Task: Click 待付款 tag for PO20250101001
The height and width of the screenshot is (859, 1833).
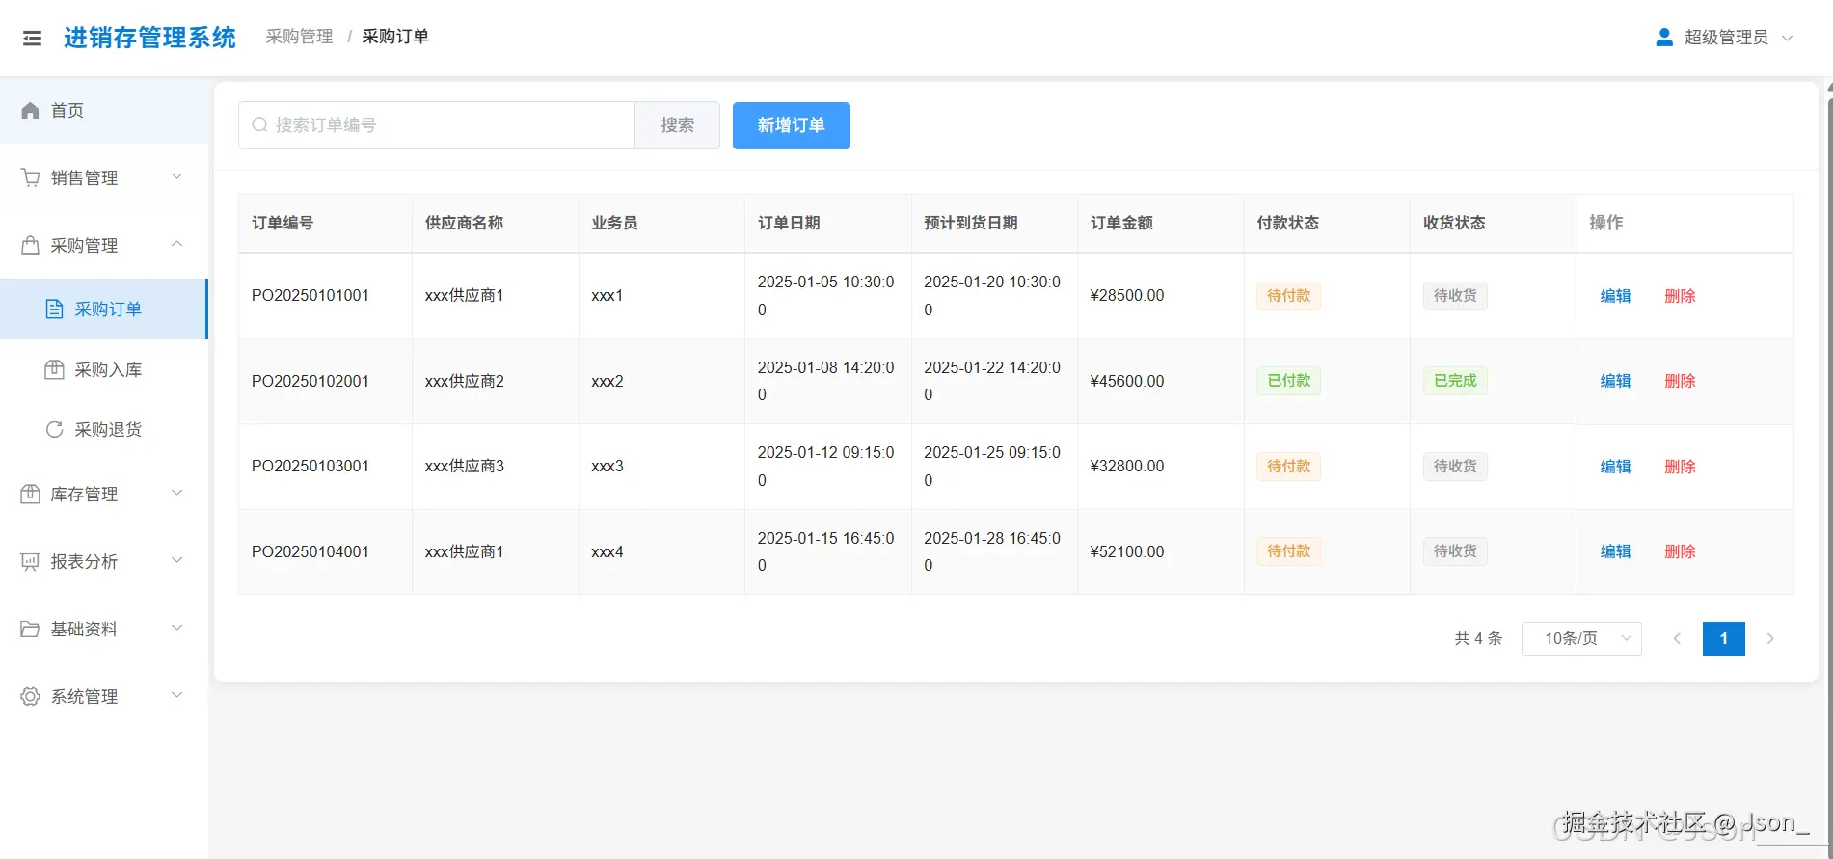Action: 1288,296
